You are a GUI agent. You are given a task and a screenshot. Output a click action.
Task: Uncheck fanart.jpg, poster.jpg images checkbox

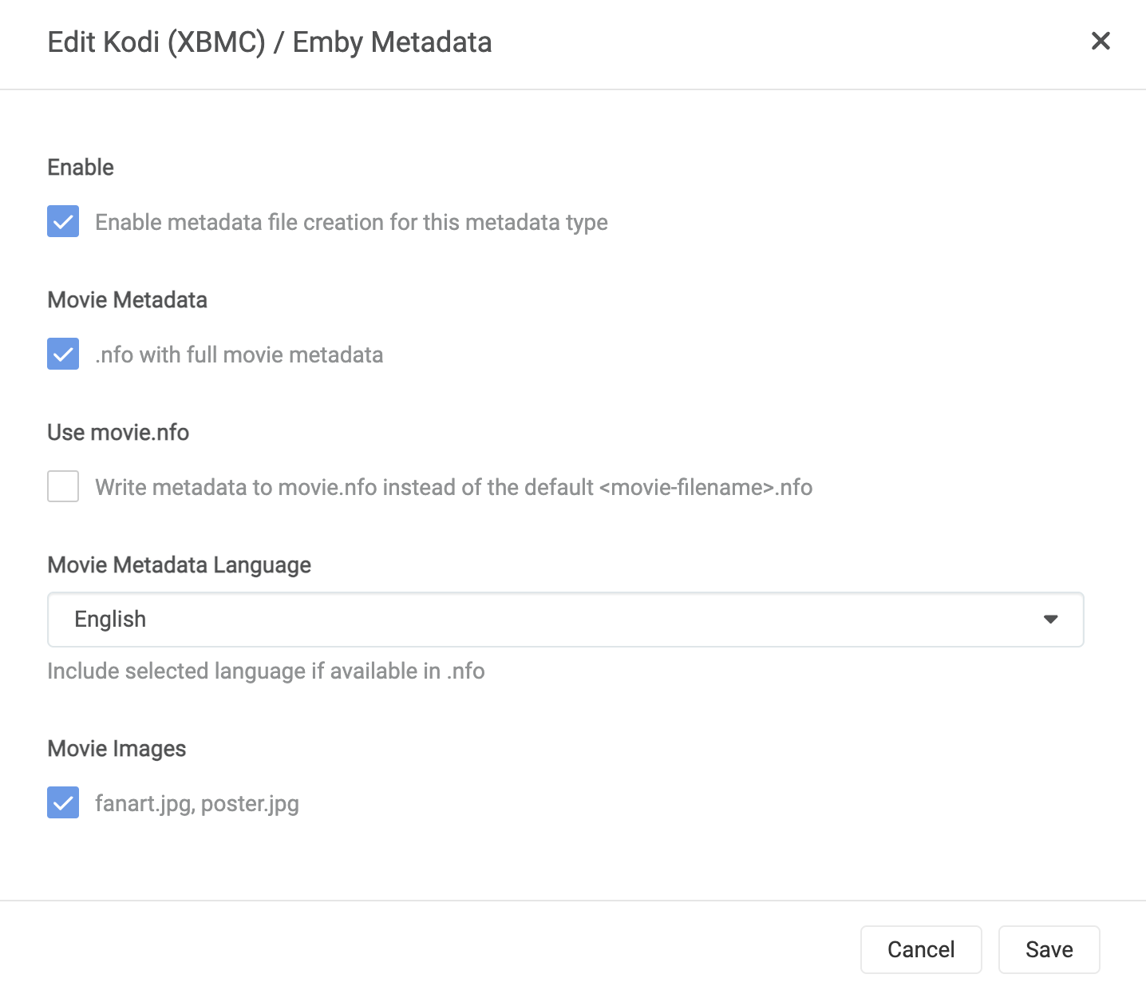[x=63, y=803]
